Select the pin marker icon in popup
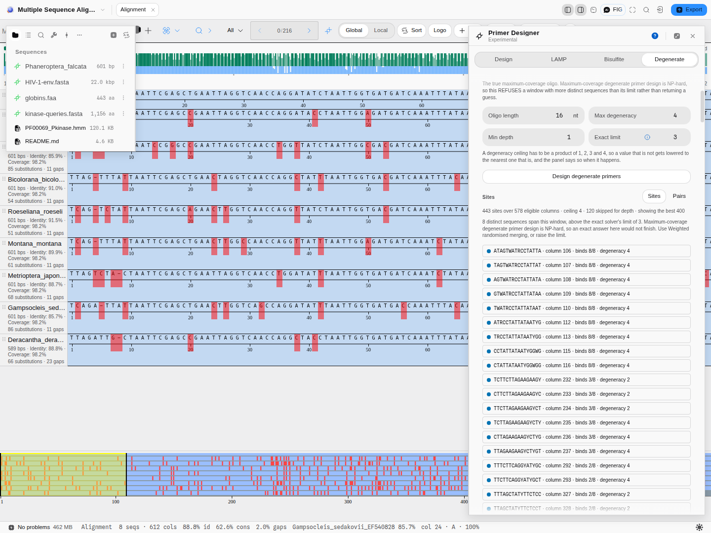The width and height of the screenshot is (711, 533). click(x=67, y=35)
